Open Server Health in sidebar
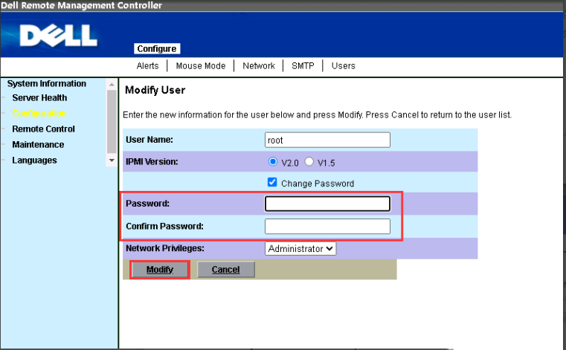Viewport: 566px width, 350px height. 39,98
